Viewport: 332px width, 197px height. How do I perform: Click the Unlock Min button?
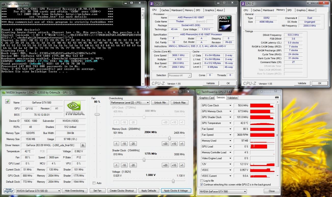click(x=160, y=103)
